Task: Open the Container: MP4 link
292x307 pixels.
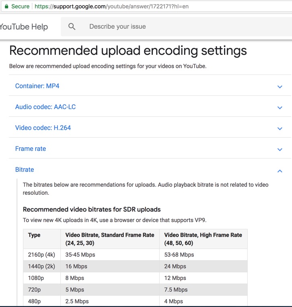Action: coord(37,86)
